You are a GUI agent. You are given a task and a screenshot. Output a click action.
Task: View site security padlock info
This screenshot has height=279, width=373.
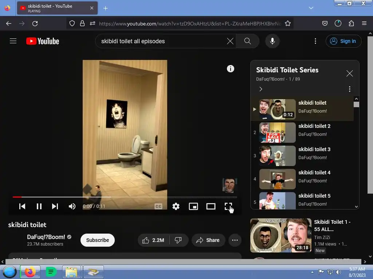tap(82, 23)
